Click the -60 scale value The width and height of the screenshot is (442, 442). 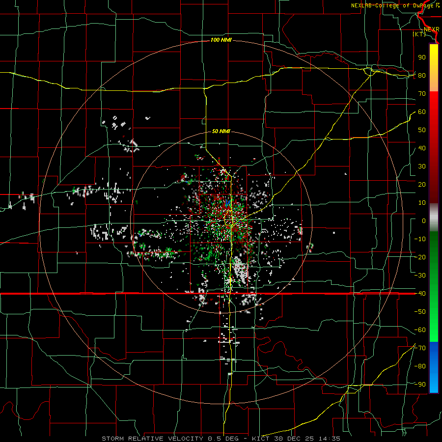coord(420,330)
